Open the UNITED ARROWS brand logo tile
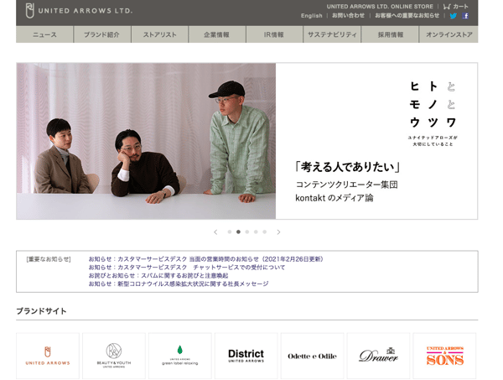Image resolution: width=503 pixels, height=380 pixels. 48,356
